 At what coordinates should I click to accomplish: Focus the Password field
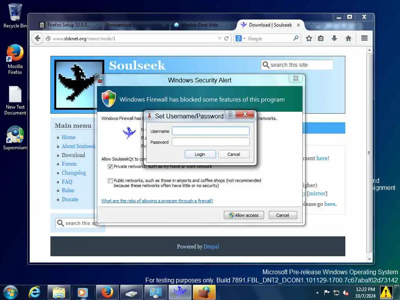(211, 142)
